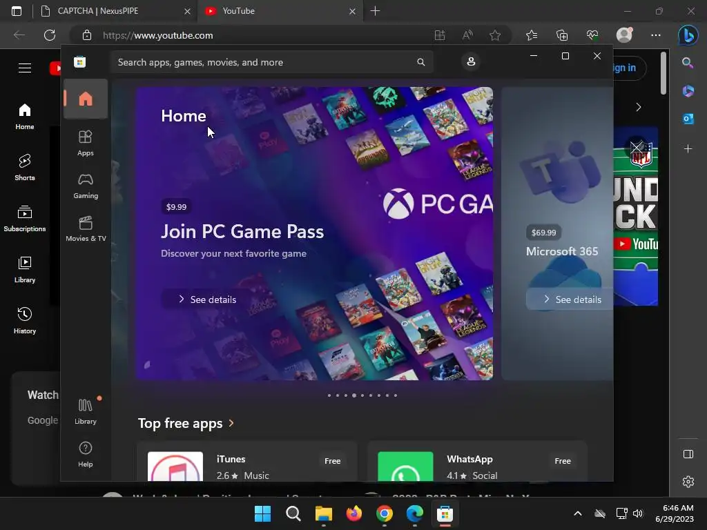The width and height of the screenshot is (707, 530).
Task: Refresh the YouTube page
Action: pos(50,35)
